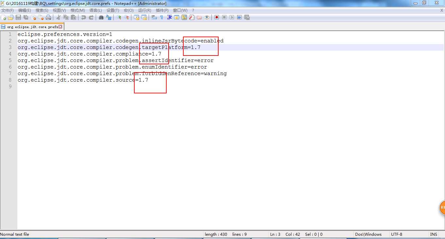Click the UTF-8 encoding in status bar
Viewport: 445px width, 239px height.
pyautogui.click(x=397, y=234)
